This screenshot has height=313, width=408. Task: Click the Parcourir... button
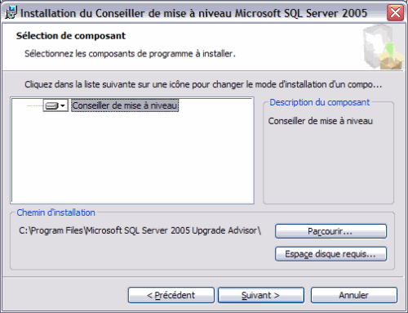pos(330,231)
